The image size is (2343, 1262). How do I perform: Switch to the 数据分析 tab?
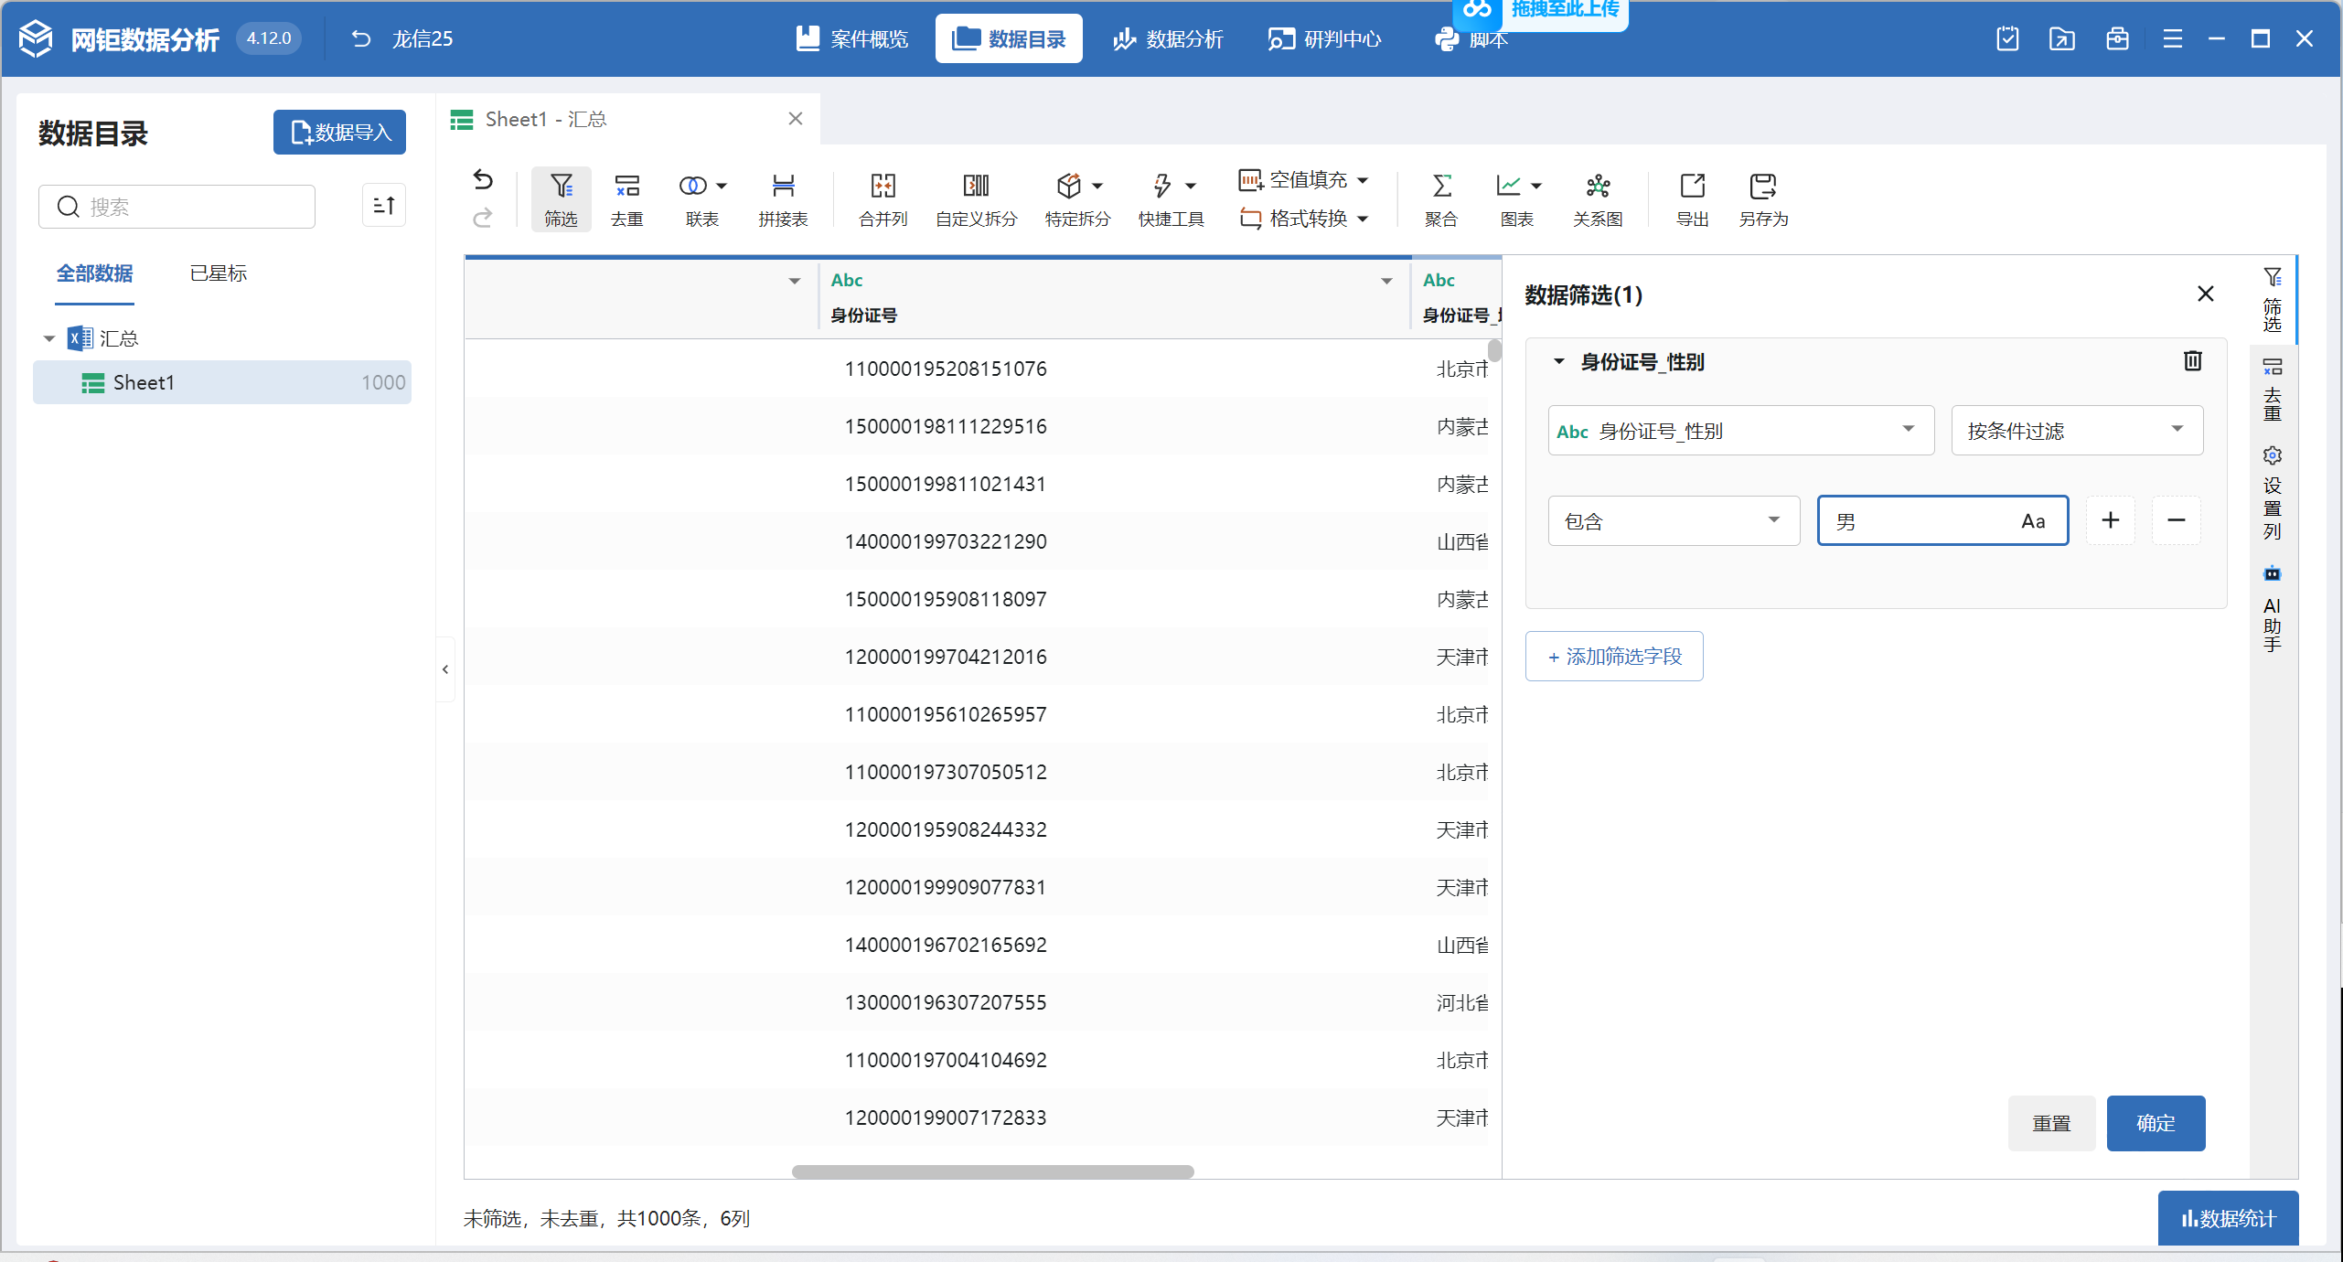pos(1168,39)
